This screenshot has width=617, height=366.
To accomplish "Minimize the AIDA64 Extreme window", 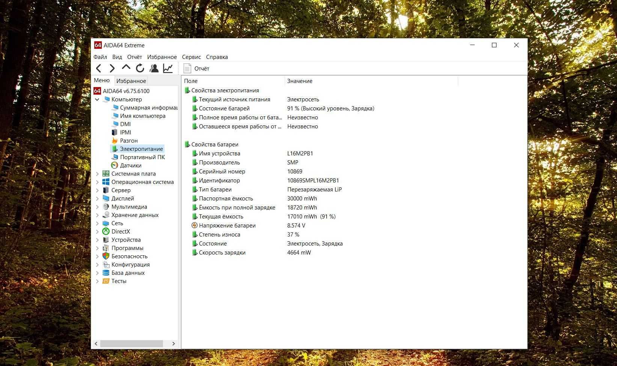I will [472, 45].
